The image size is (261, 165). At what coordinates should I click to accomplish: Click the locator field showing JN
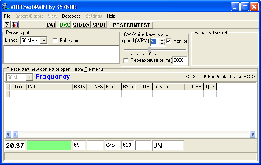tap(168, 146)
